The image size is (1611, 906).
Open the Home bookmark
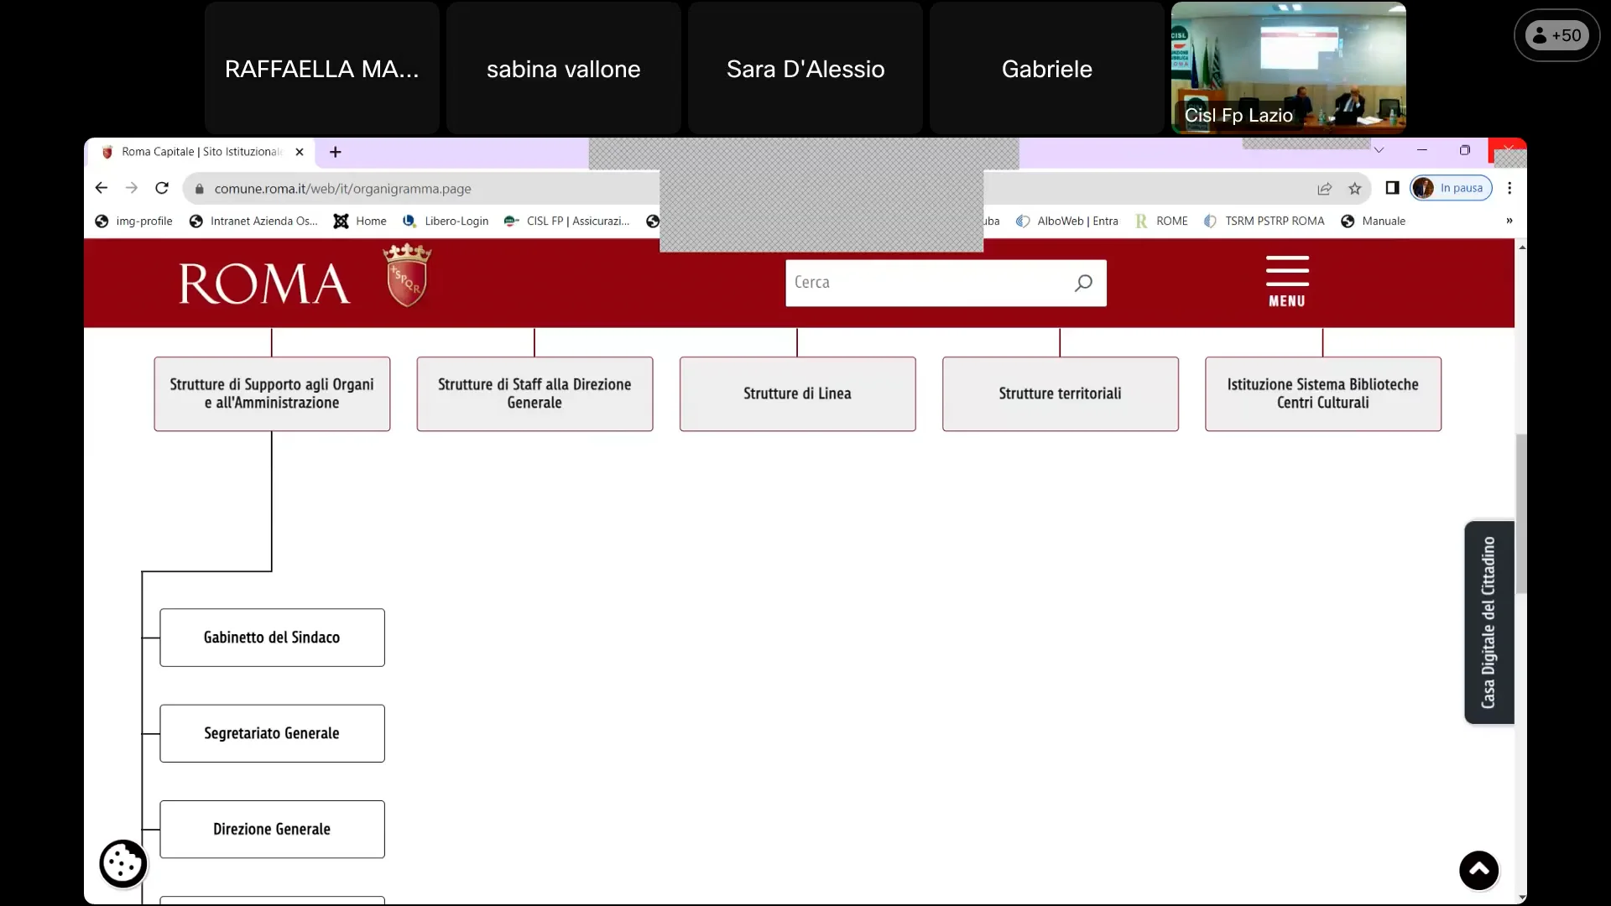pos(360,221)
